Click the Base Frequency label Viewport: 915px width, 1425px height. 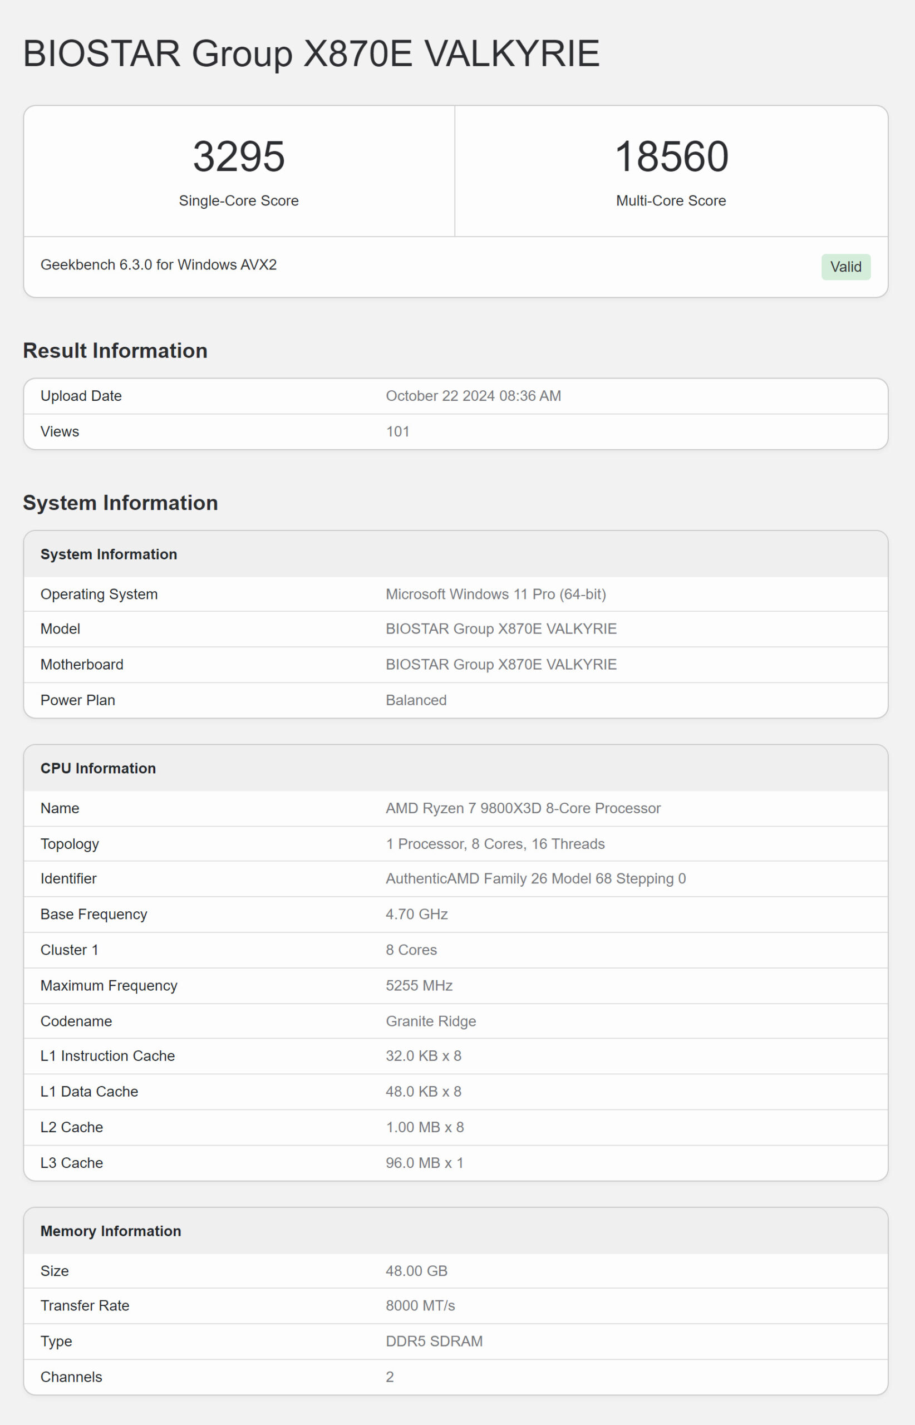pos(94,915)
